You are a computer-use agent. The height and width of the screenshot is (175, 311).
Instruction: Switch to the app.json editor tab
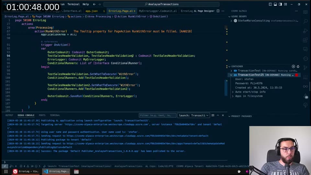[x=91, y=11]
